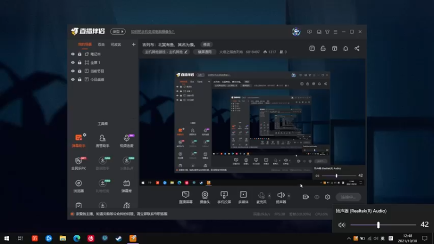Toggle the preview eye icon near settings

click(x=317, y=197)
